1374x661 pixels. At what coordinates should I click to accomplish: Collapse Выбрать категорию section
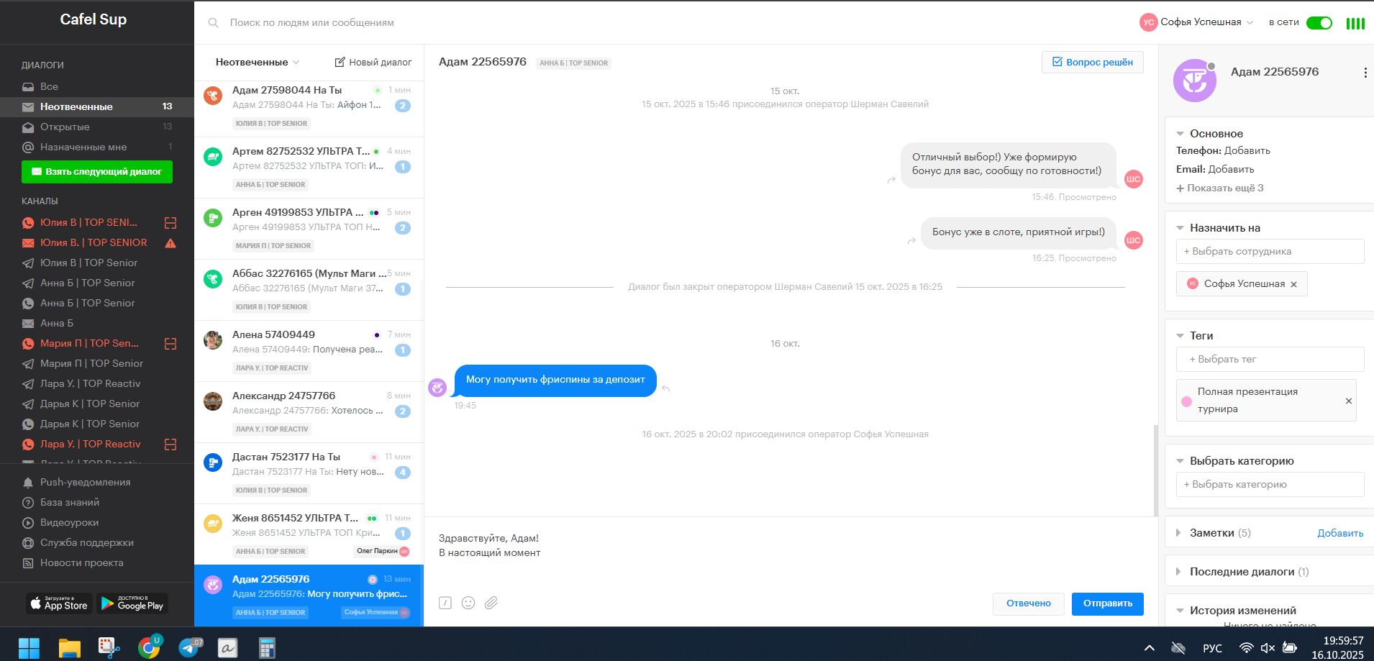pyautogui.click(x=1180, y=461)
